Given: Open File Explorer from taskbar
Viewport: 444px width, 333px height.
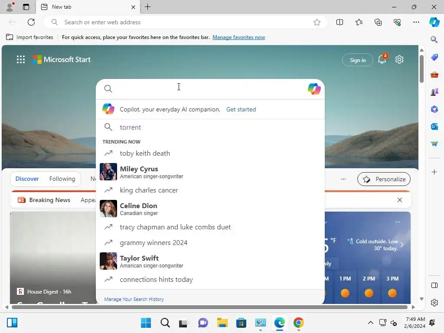Looking at the screenshot, I should (x=222, y=323).
